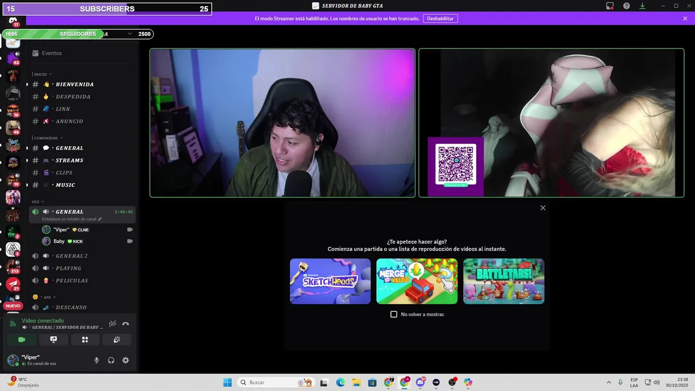The image size is (695, 391).
Task: Open user settings gear
Action: click(x=125, y=360)
